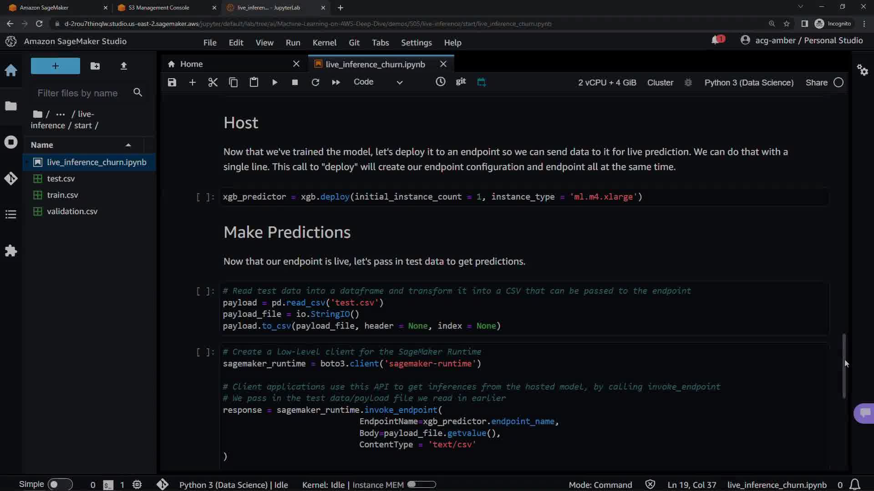Viewport: 874px width, 491px height.
Task: Sort files using the Name column arrow
Action: click(x=128, y=145)
